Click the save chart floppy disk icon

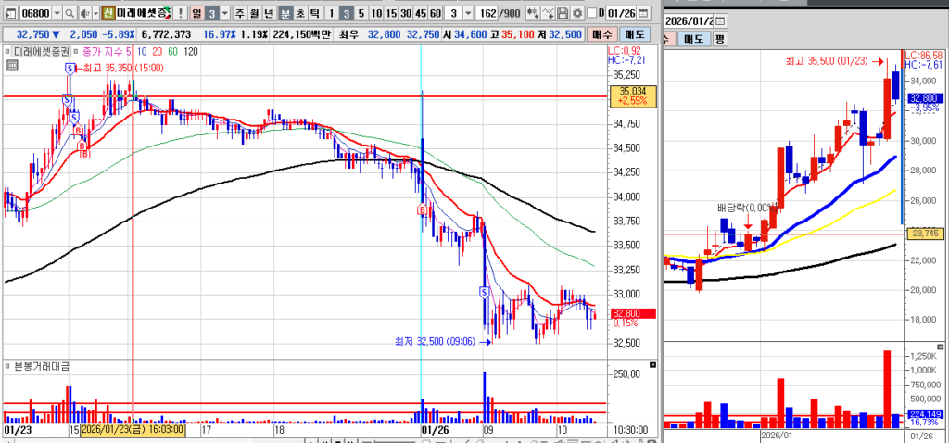pyautogui.click(x=563, y=14)
